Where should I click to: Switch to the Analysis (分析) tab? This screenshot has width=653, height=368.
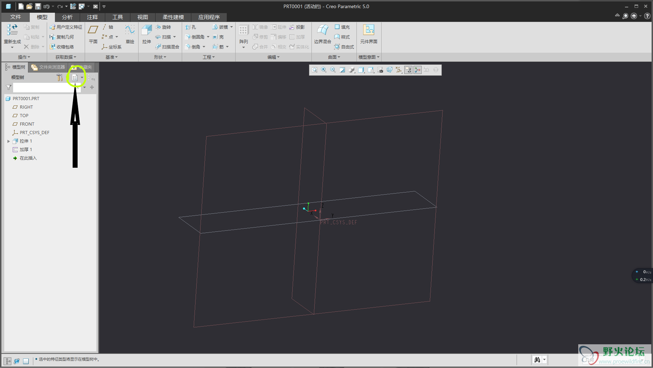click(x=67, y=17)
